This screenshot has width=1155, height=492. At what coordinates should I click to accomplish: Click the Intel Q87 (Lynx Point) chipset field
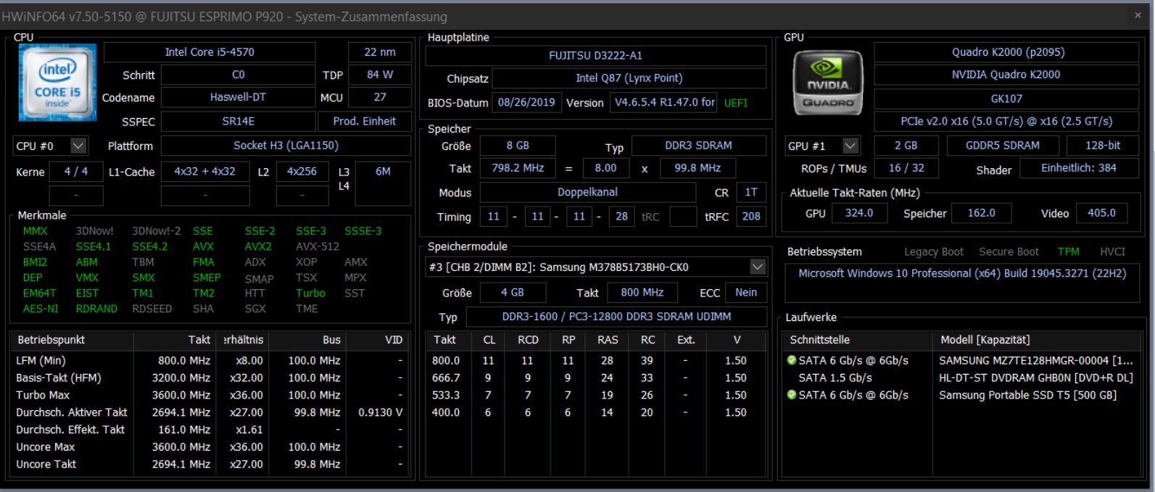(629, 78)
